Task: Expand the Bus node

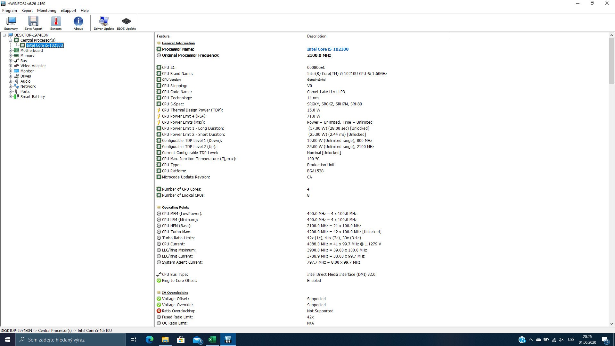Action: pos(10,61)
